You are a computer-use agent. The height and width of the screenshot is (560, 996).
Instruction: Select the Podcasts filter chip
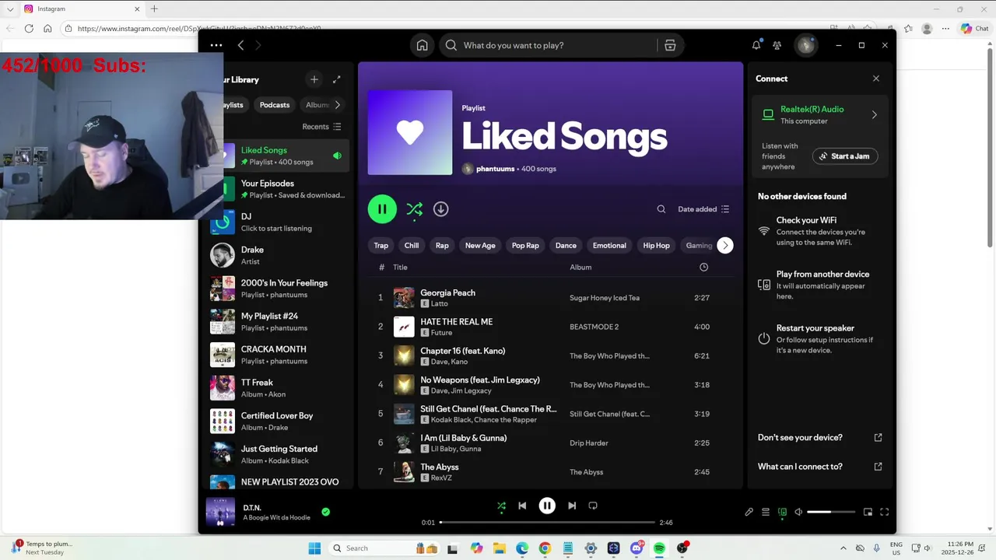[x=275, y=105]
